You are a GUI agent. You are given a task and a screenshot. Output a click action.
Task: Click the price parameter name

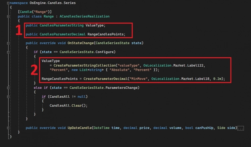pos(144,128)
